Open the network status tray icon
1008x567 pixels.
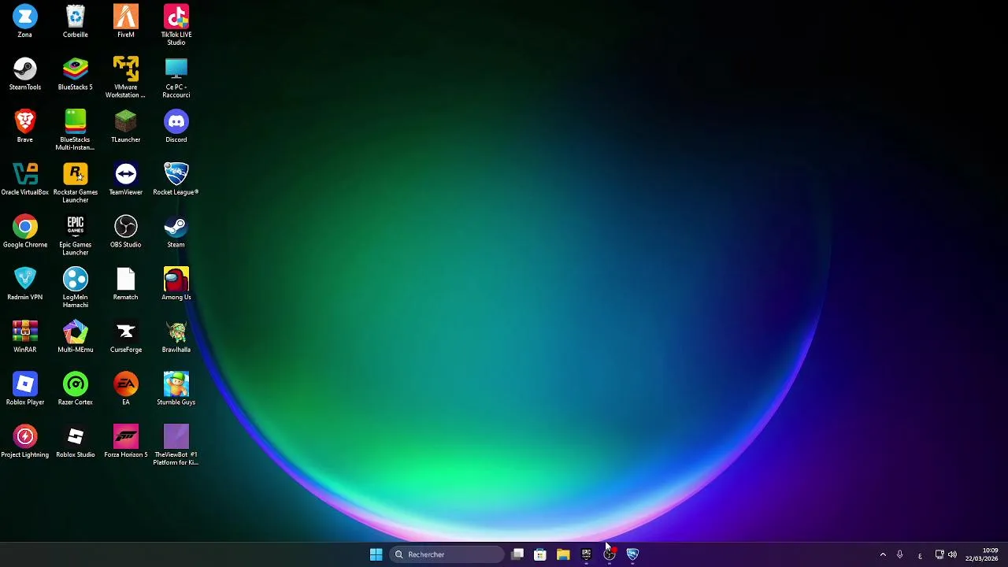(x=939, y=554)
